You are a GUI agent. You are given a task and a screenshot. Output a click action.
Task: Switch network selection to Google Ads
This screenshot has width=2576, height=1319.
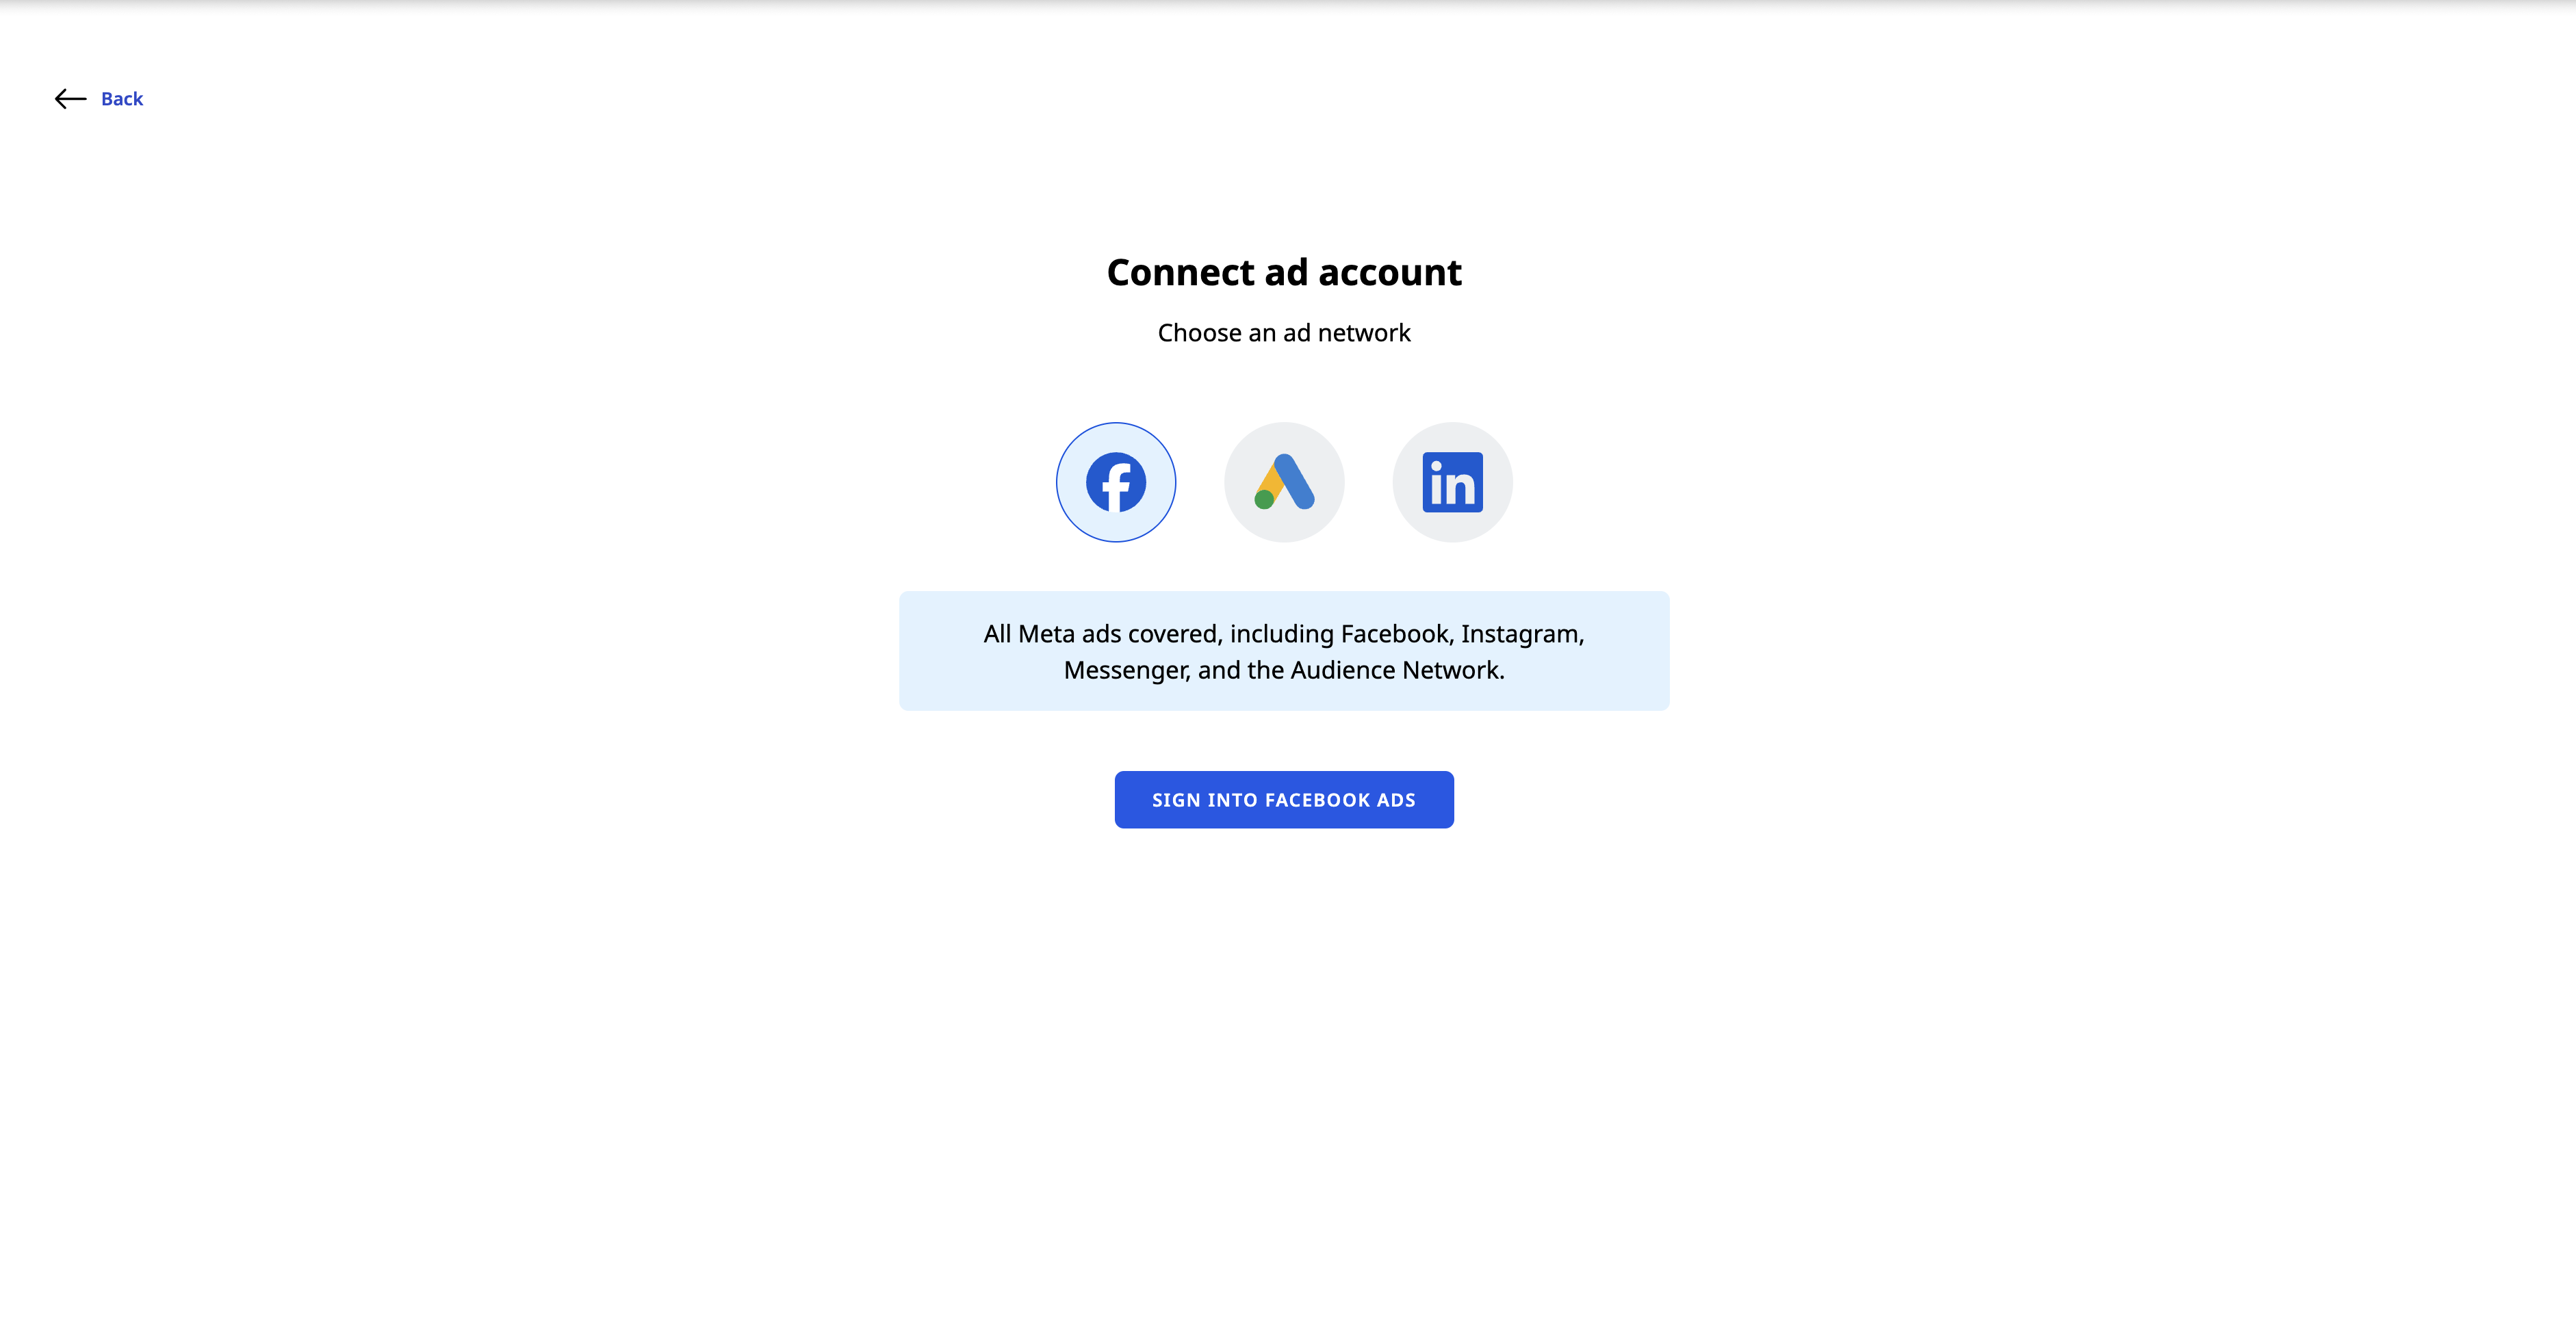[x=1284, y=482]
